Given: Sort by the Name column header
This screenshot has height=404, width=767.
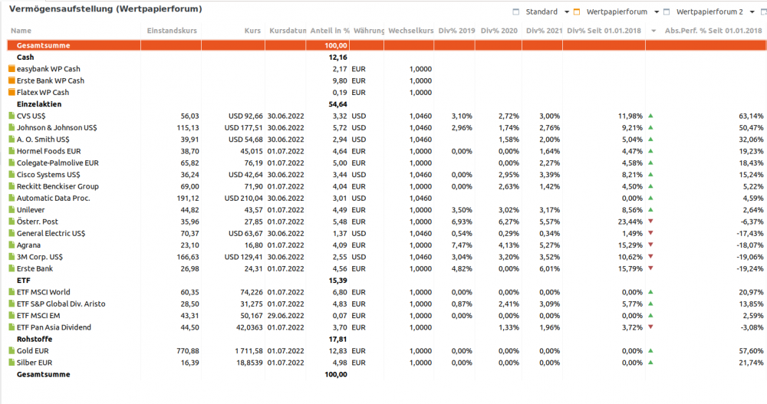Looking at the screenshot, I should 21,31.
